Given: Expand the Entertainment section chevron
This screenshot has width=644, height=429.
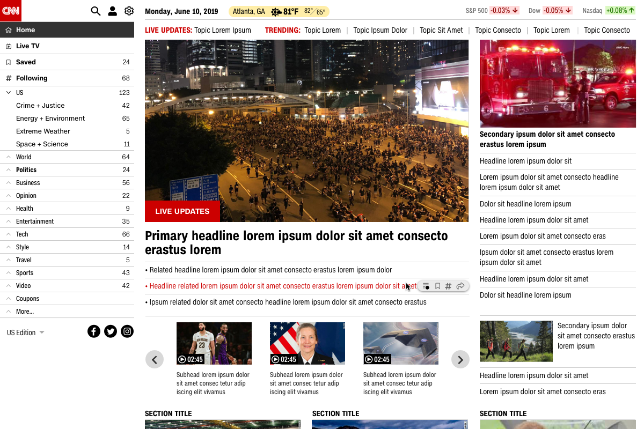Looking at the screenshot, I should pos(9,221).
